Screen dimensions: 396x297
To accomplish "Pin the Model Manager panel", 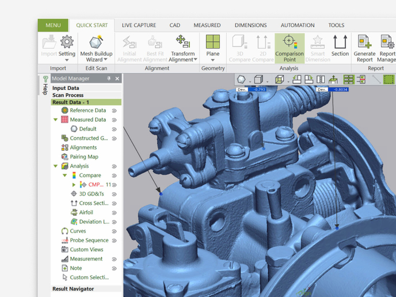I will coord(109,79).
